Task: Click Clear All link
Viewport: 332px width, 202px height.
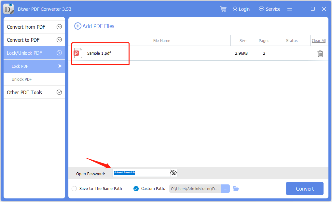Action: (x=319, y=40)
